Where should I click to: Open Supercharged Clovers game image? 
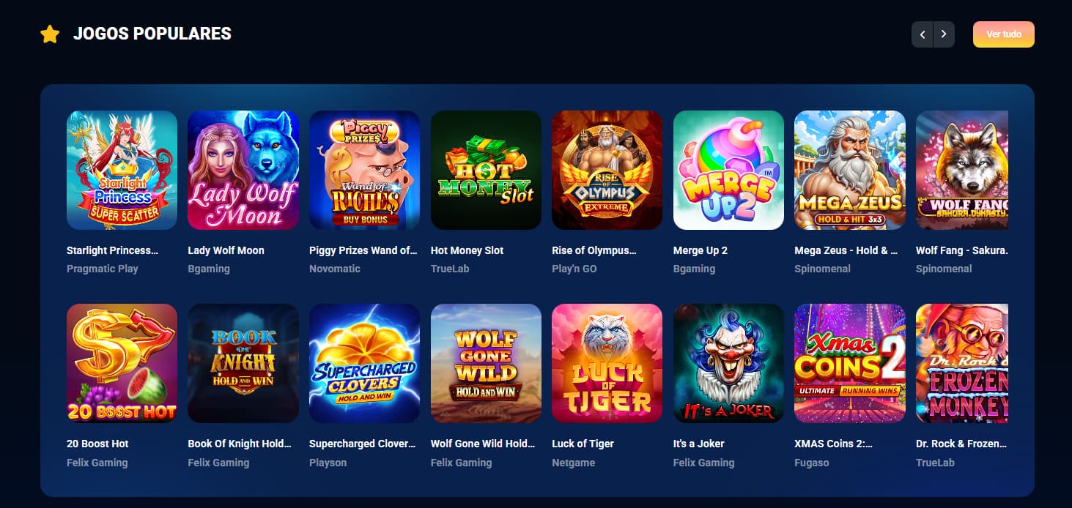coord(365,363)
